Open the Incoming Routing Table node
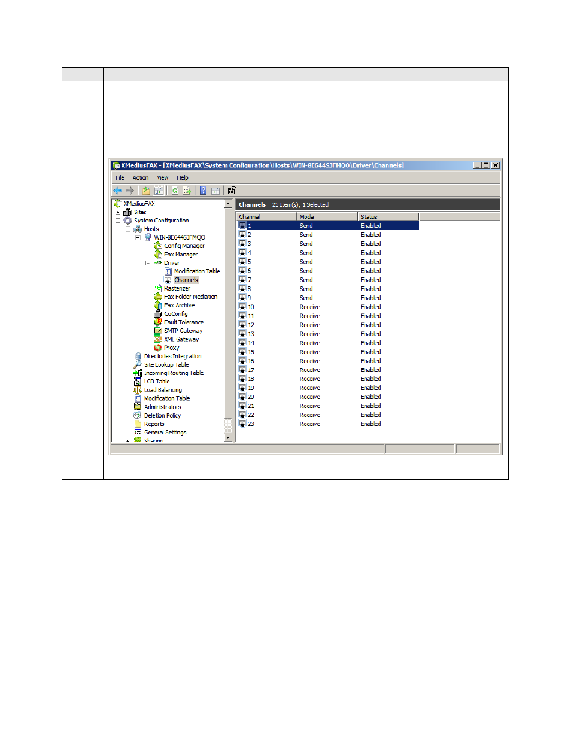The width and height of the screenshot is (571, 740). pyautogui.click(x=174, y=373)
